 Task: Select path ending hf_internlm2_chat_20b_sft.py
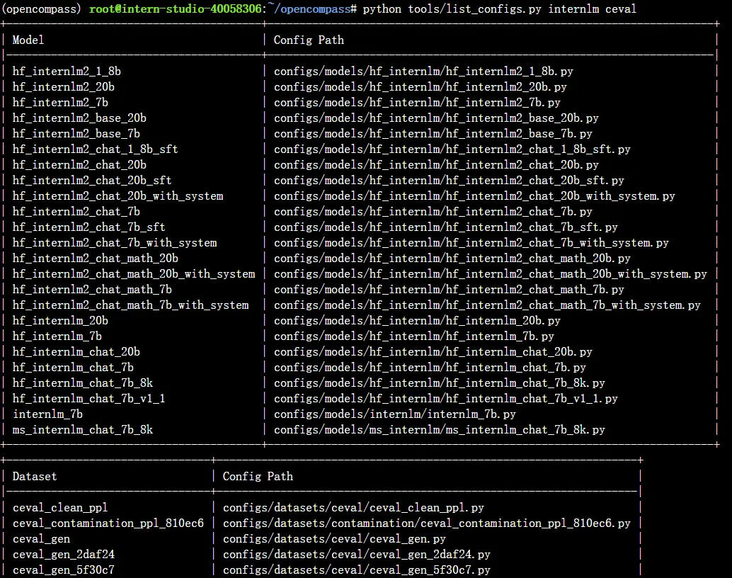coord(449,181)
